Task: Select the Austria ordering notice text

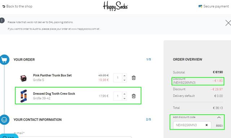Action: [55, 29]
